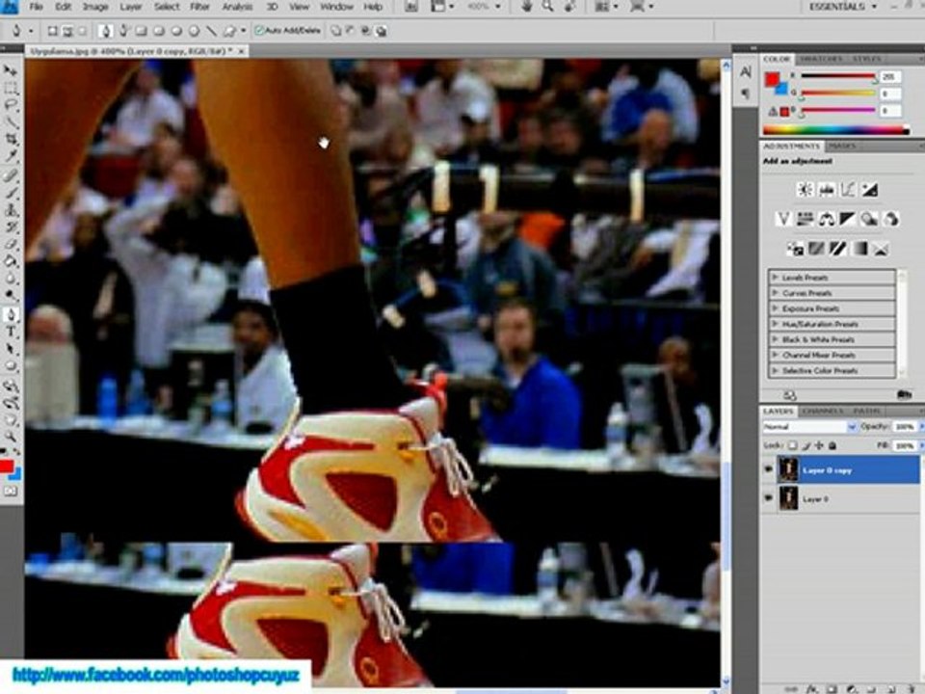Click the toolbox foreground color swatch

tap(7, 467)
